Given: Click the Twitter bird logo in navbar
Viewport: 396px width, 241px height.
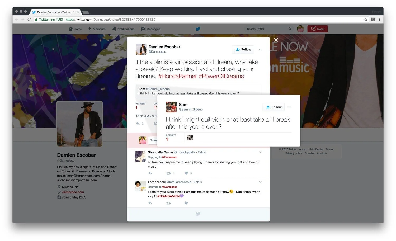Looking at the screenshot, I should tap(198, 29).
